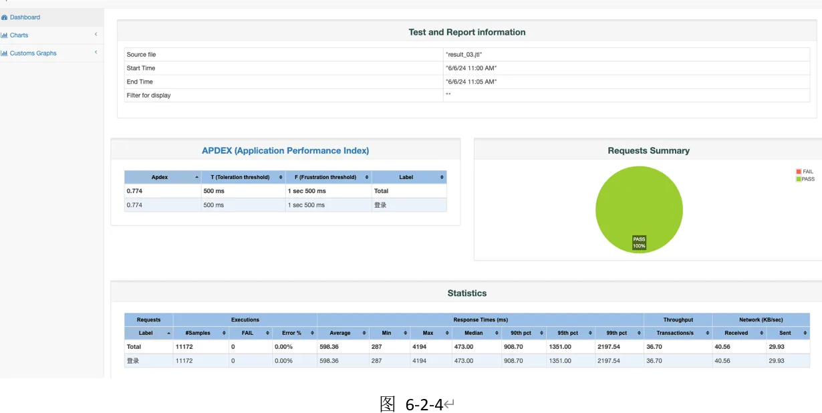Open the Dashboard menu item
Screen dimensions: 822x413
25,17
